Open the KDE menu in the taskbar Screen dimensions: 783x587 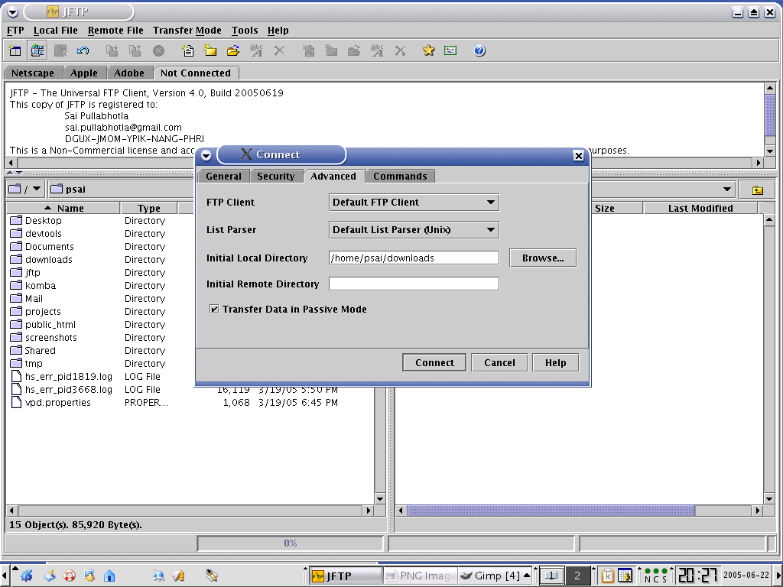(26, 576)
